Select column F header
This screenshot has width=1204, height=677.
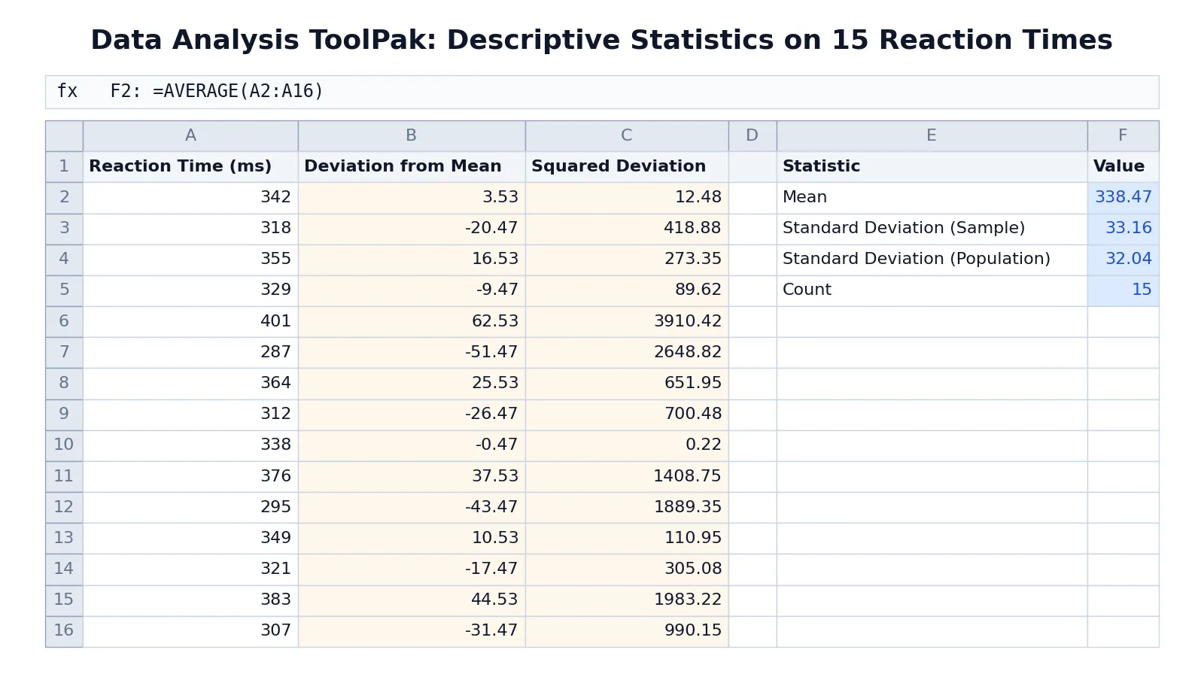(x=1123, y=136)
